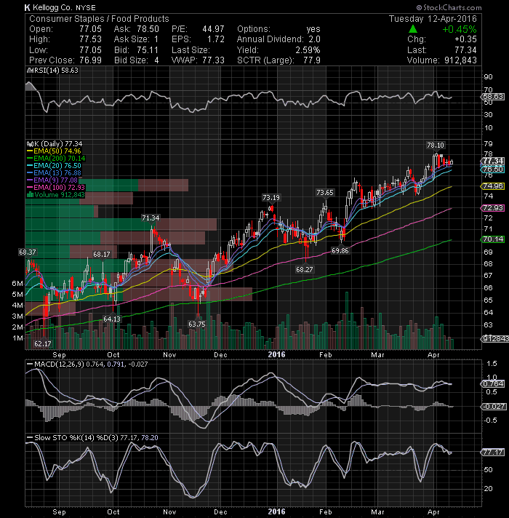Click the green up-arrow change indicator
Screen dimensions: 509x518
tap(412, 29)
